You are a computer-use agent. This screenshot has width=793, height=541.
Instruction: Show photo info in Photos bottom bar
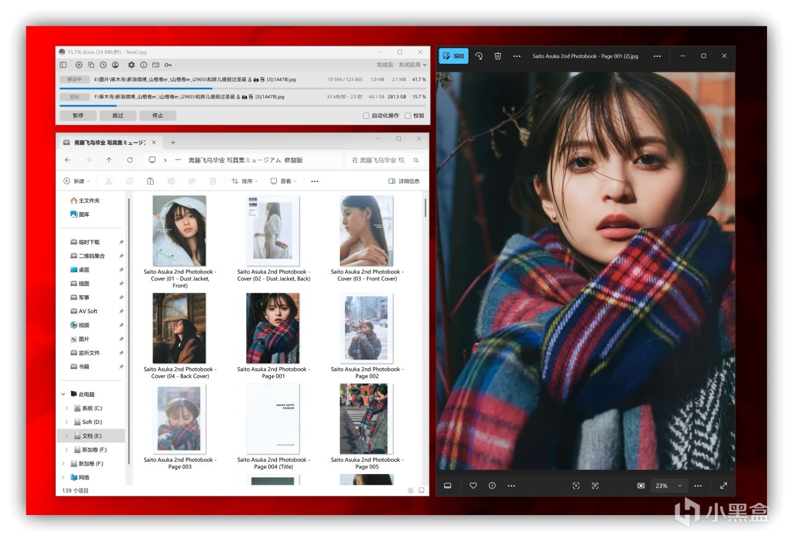pyautogui.click(x=492, y=486)
